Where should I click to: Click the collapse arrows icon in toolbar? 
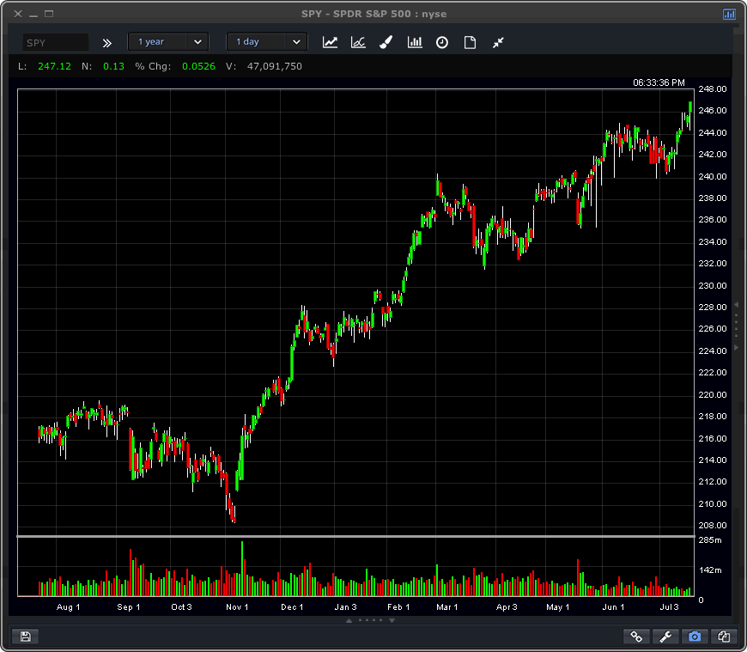point(498,42)
